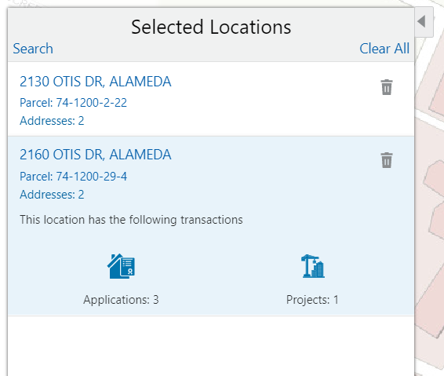Delete the 2160 Otis Dr location

tap(387, 160)
